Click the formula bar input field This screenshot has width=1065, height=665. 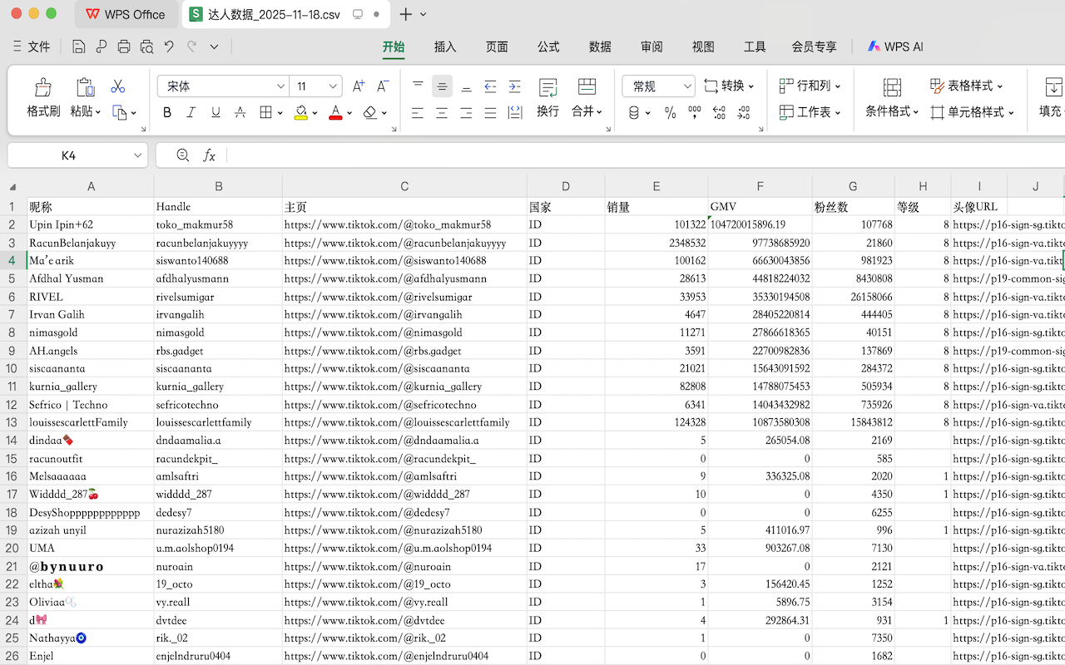click(645, 155)
